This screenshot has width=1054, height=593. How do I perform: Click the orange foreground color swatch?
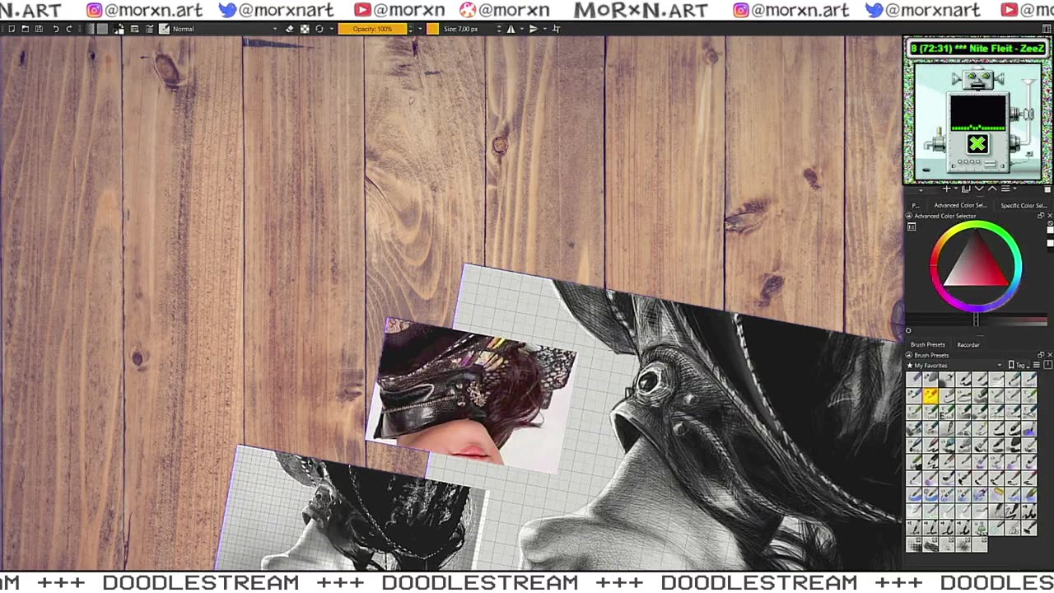[x=432, y=29]
